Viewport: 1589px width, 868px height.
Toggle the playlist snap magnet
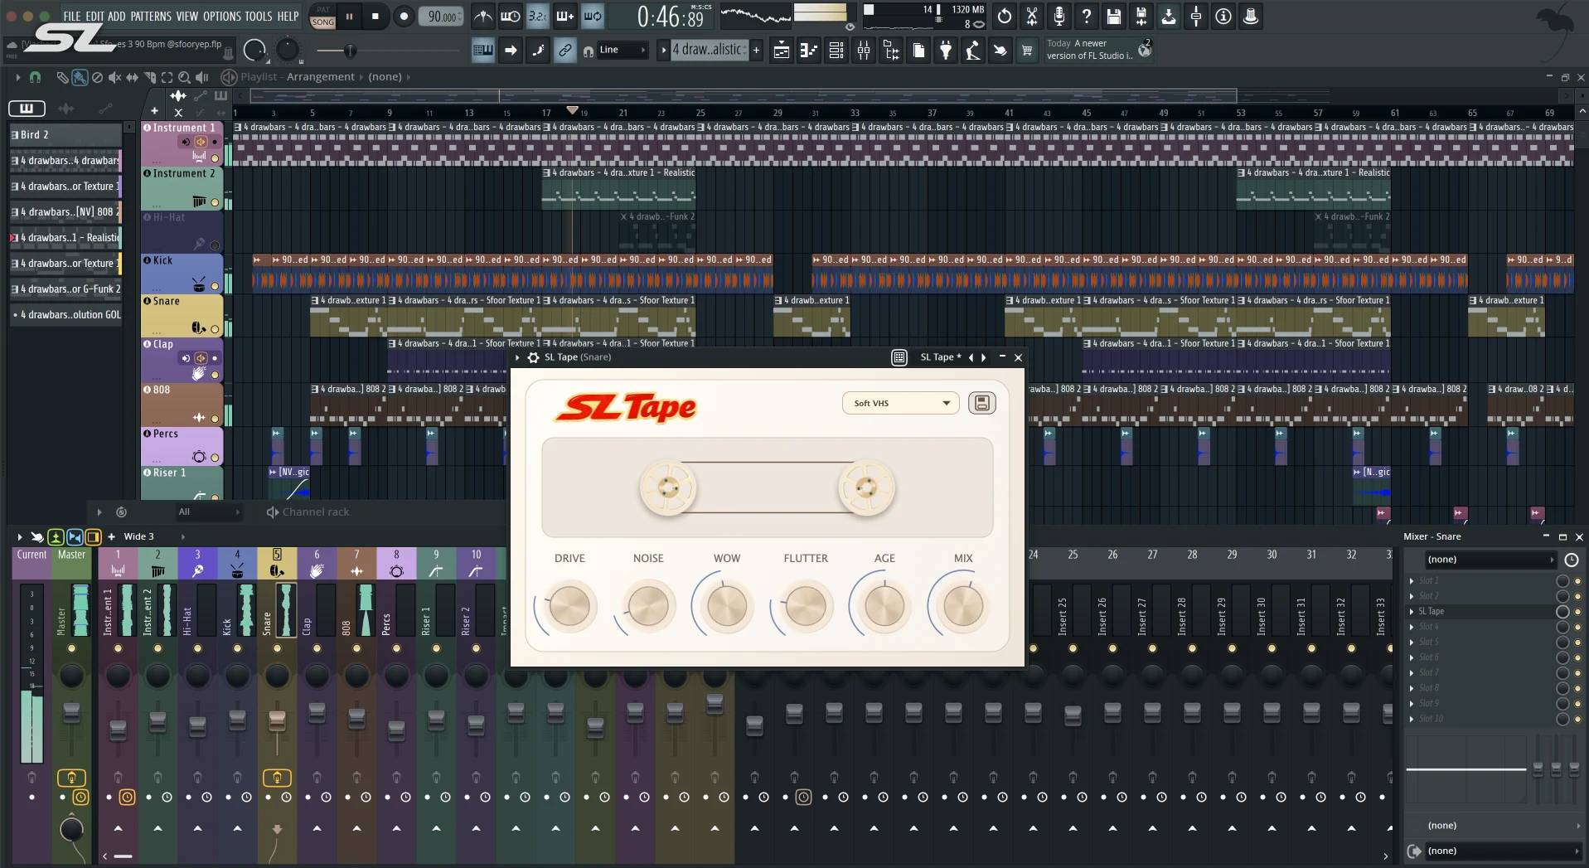[35, 77]
